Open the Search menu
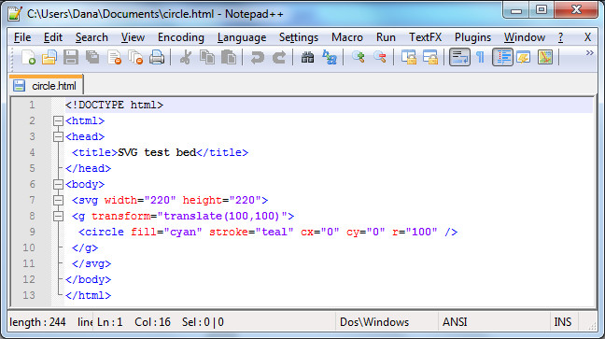This screenshot has width=605, height=339. pos(91,37)
